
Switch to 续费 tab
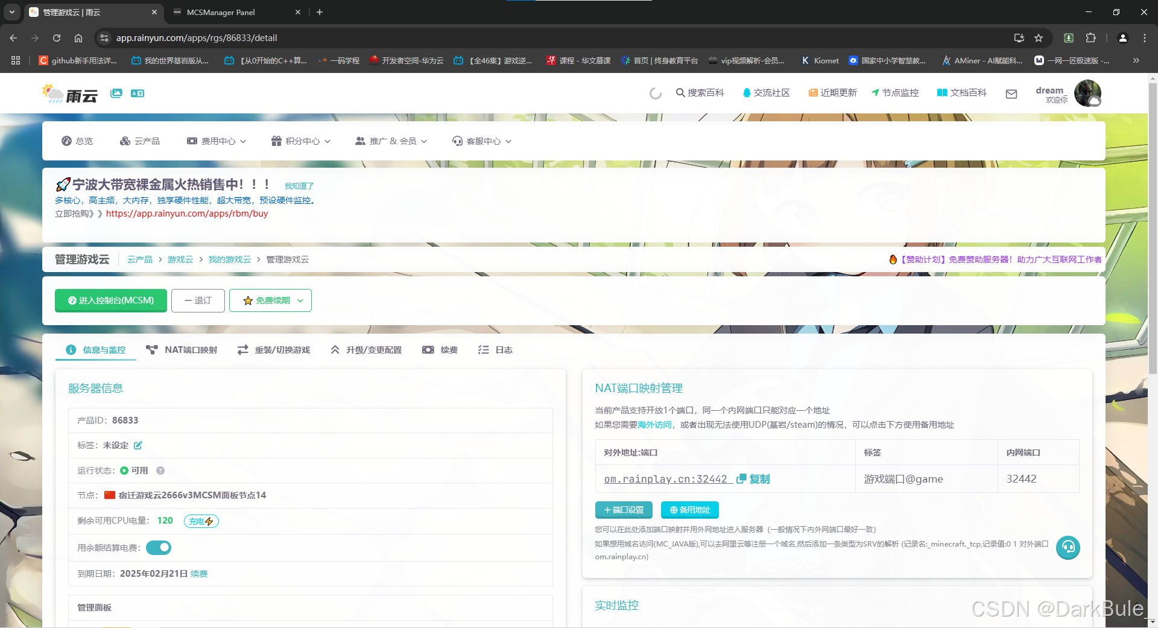tap(440, 350)
